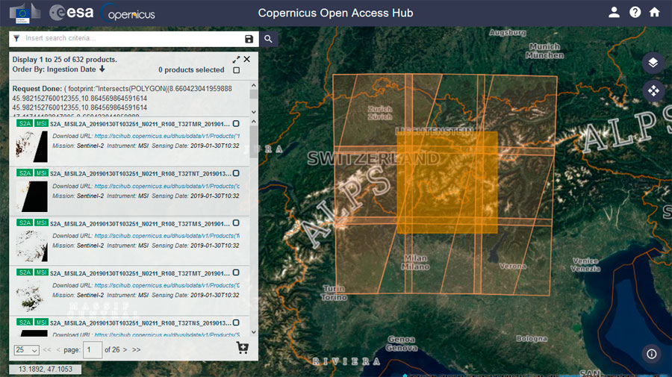The image size is (672, 377).
Task: Check the T32TNT product checkbox
Action: (236, 173)
